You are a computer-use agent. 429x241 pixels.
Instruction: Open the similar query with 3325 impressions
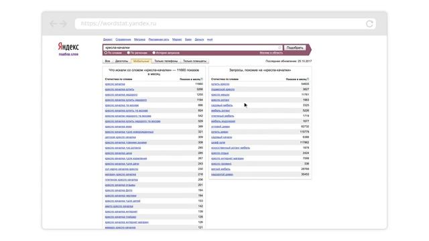(x=222, y=105)
